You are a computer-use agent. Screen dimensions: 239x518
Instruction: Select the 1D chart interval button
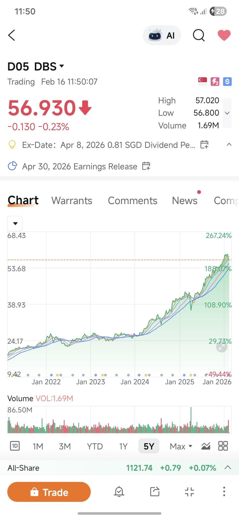pos(15,446)
